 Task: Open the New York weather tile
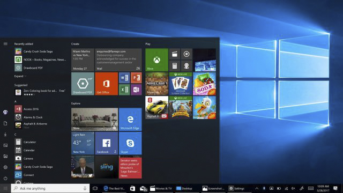pyautogui.click(x=83, y=143)
